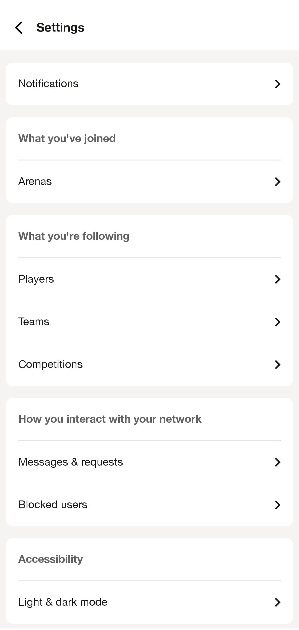
Task: Open the Arenas list
Action: [x=35, y=181]
